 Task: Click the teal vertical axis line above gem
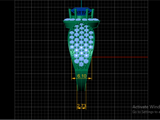coord(81,4)
